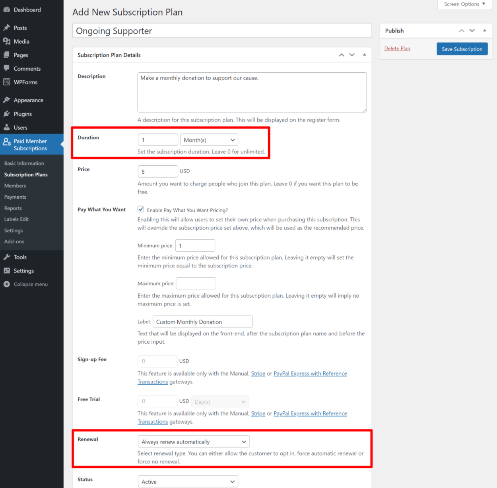Screen dimensions: 497x488
Task: Click the Minimum price input field
Action: click(195, 246)
